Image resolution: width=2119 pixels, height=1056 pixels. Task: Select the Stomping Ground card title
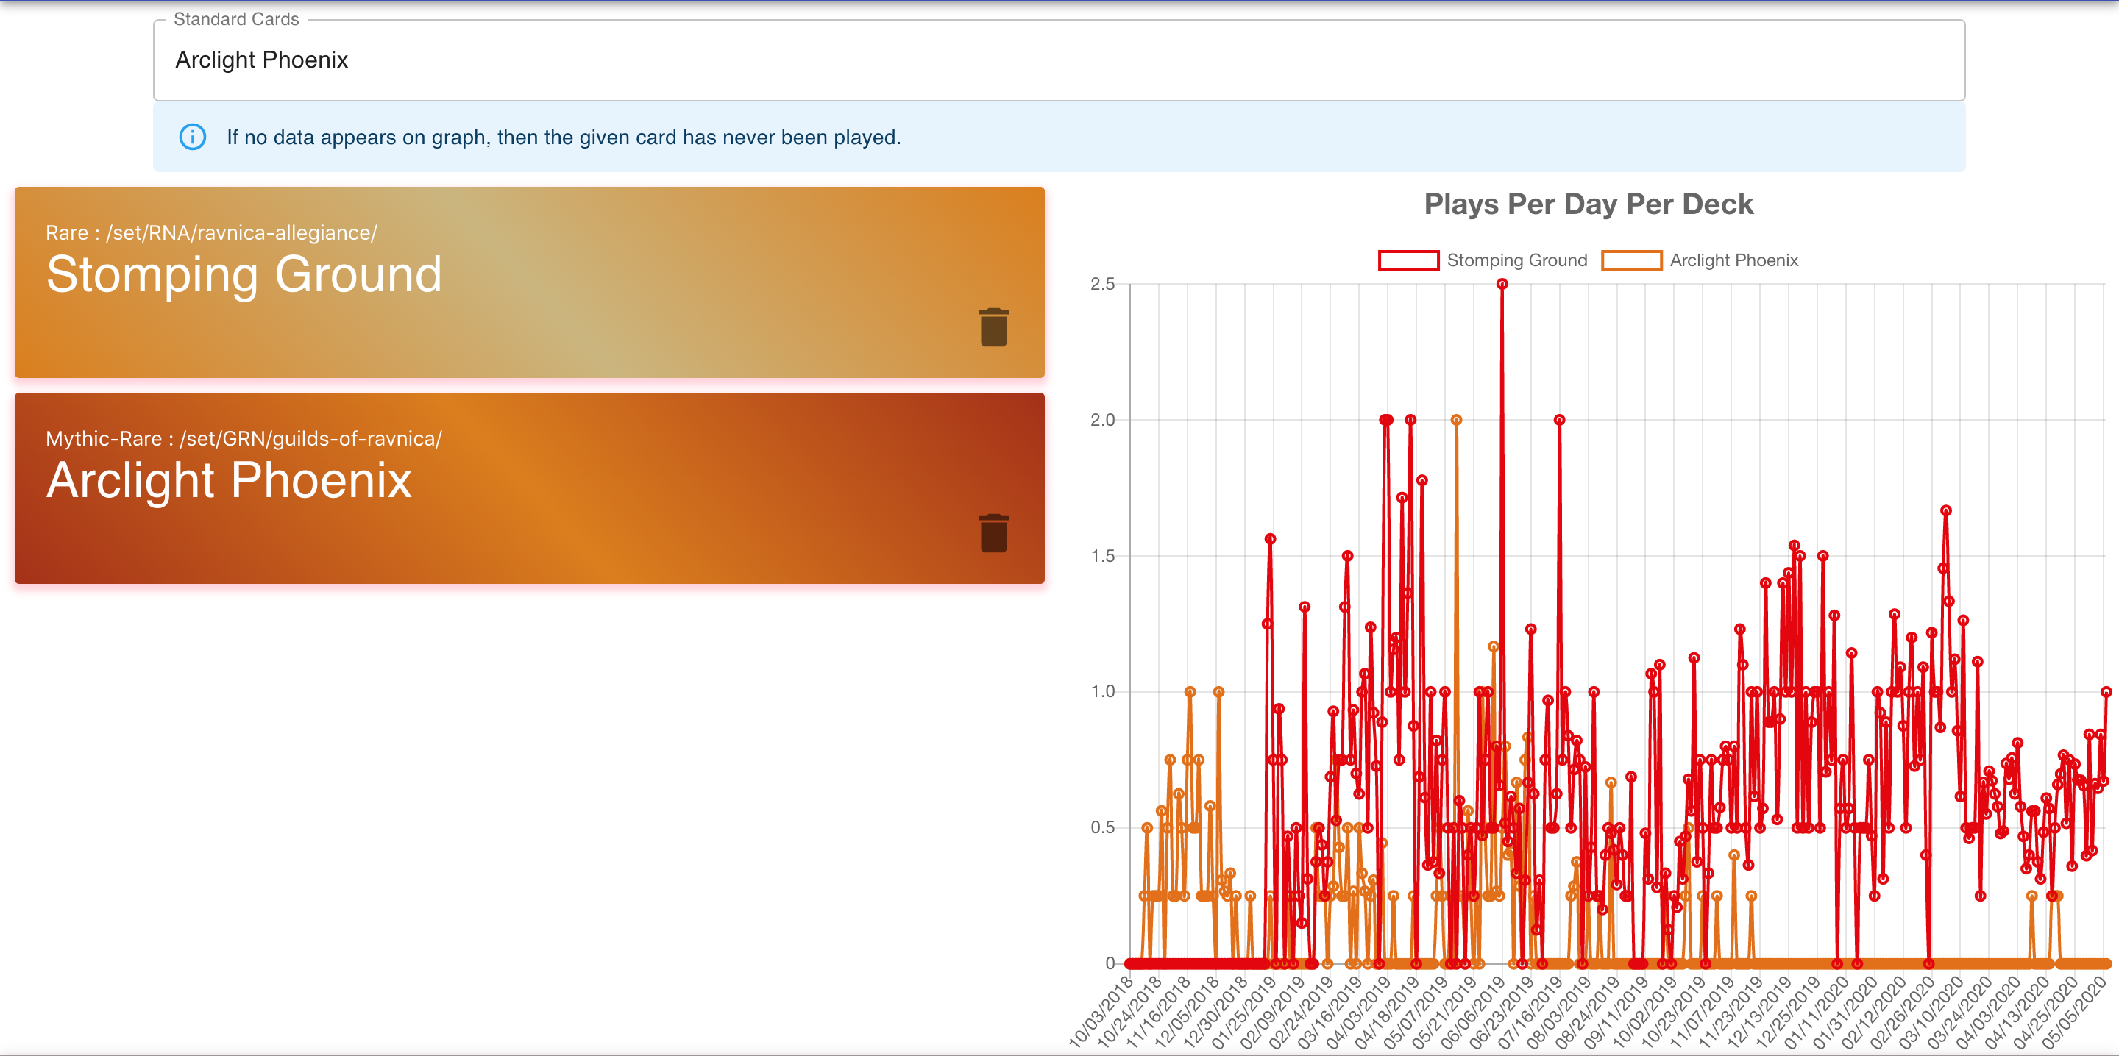[x=244, y=275]
